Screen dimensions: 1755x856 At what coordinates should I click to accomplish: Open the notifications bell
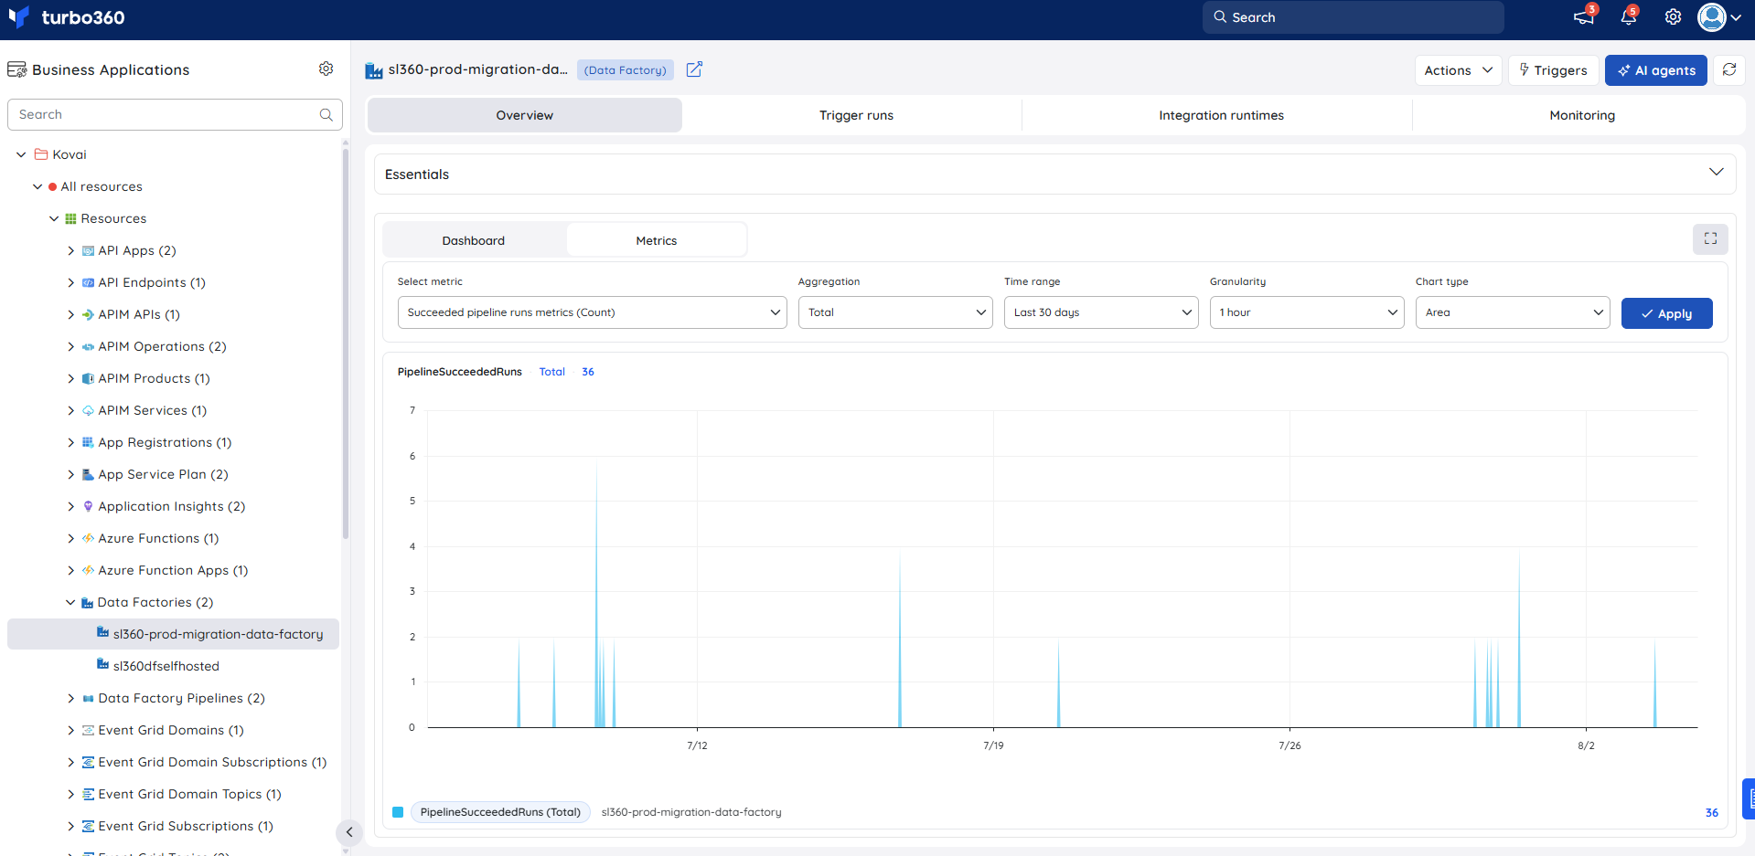pyautogui.click(x=1628, y=17)
